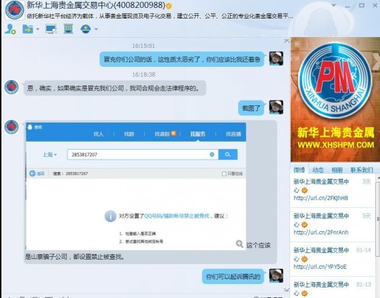
Task: Click verified badge on the 3天 post
Action: tap(305, 190)
